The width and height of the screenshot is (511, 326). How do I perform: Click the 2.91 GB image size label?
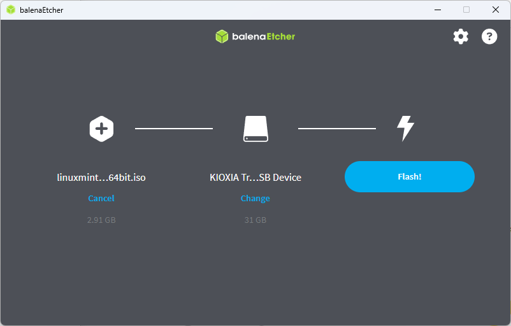tap(101, 220)
